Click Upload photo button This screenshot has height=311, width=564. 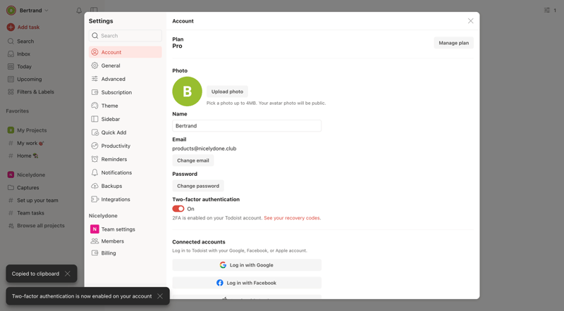pos(227,91)
